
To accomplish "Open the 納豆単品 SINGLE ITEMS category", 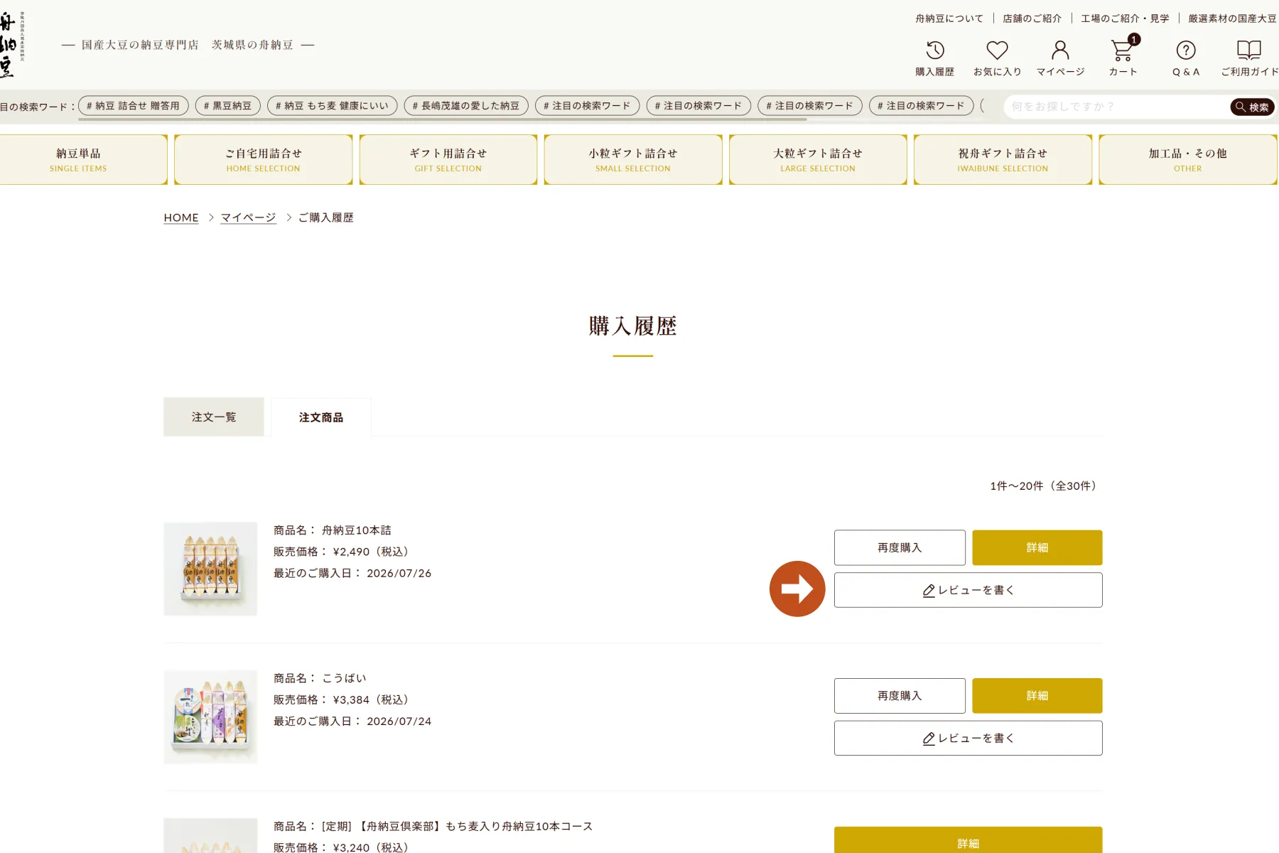I will pyautogui.click(x=78, y=160).
